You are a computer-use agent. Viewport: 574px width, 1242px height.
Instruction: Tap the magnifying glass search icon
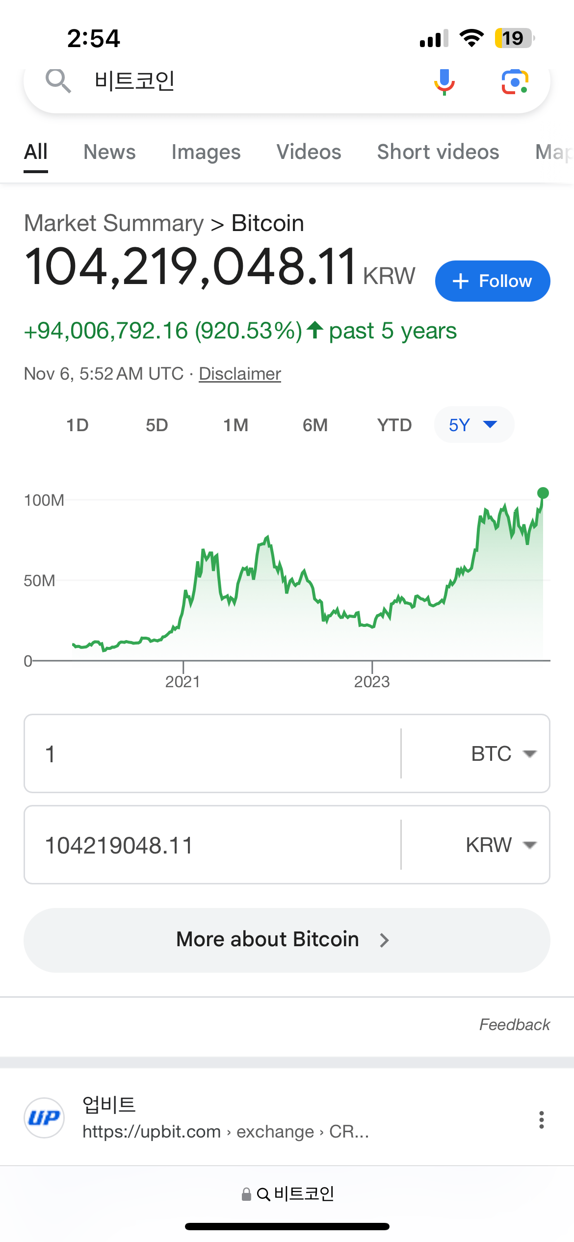coord(58,81)
